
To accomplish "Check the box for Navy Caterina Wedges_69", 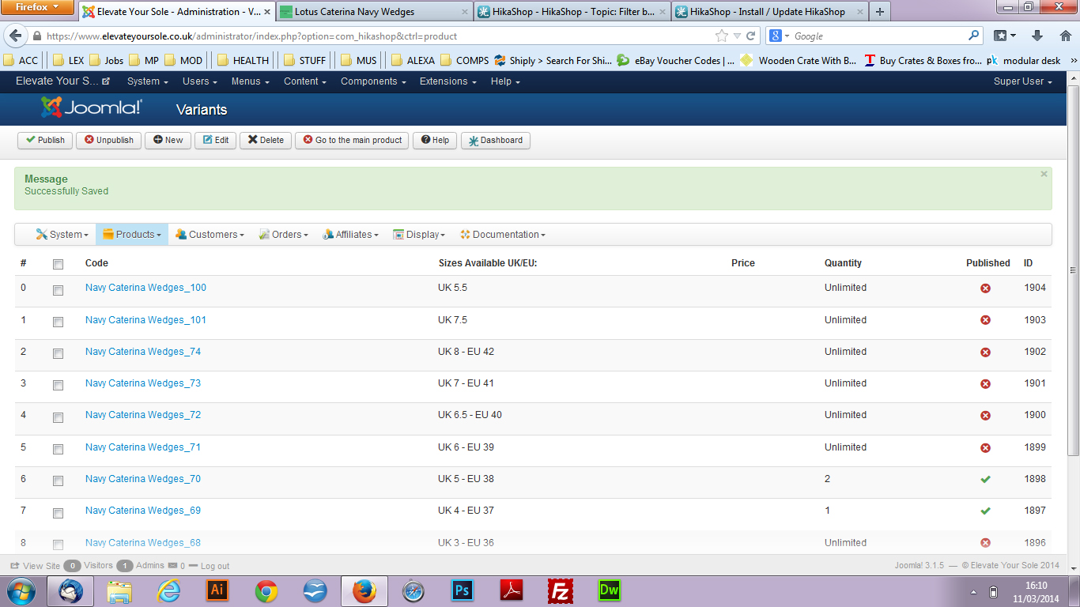I will [58, 513].
